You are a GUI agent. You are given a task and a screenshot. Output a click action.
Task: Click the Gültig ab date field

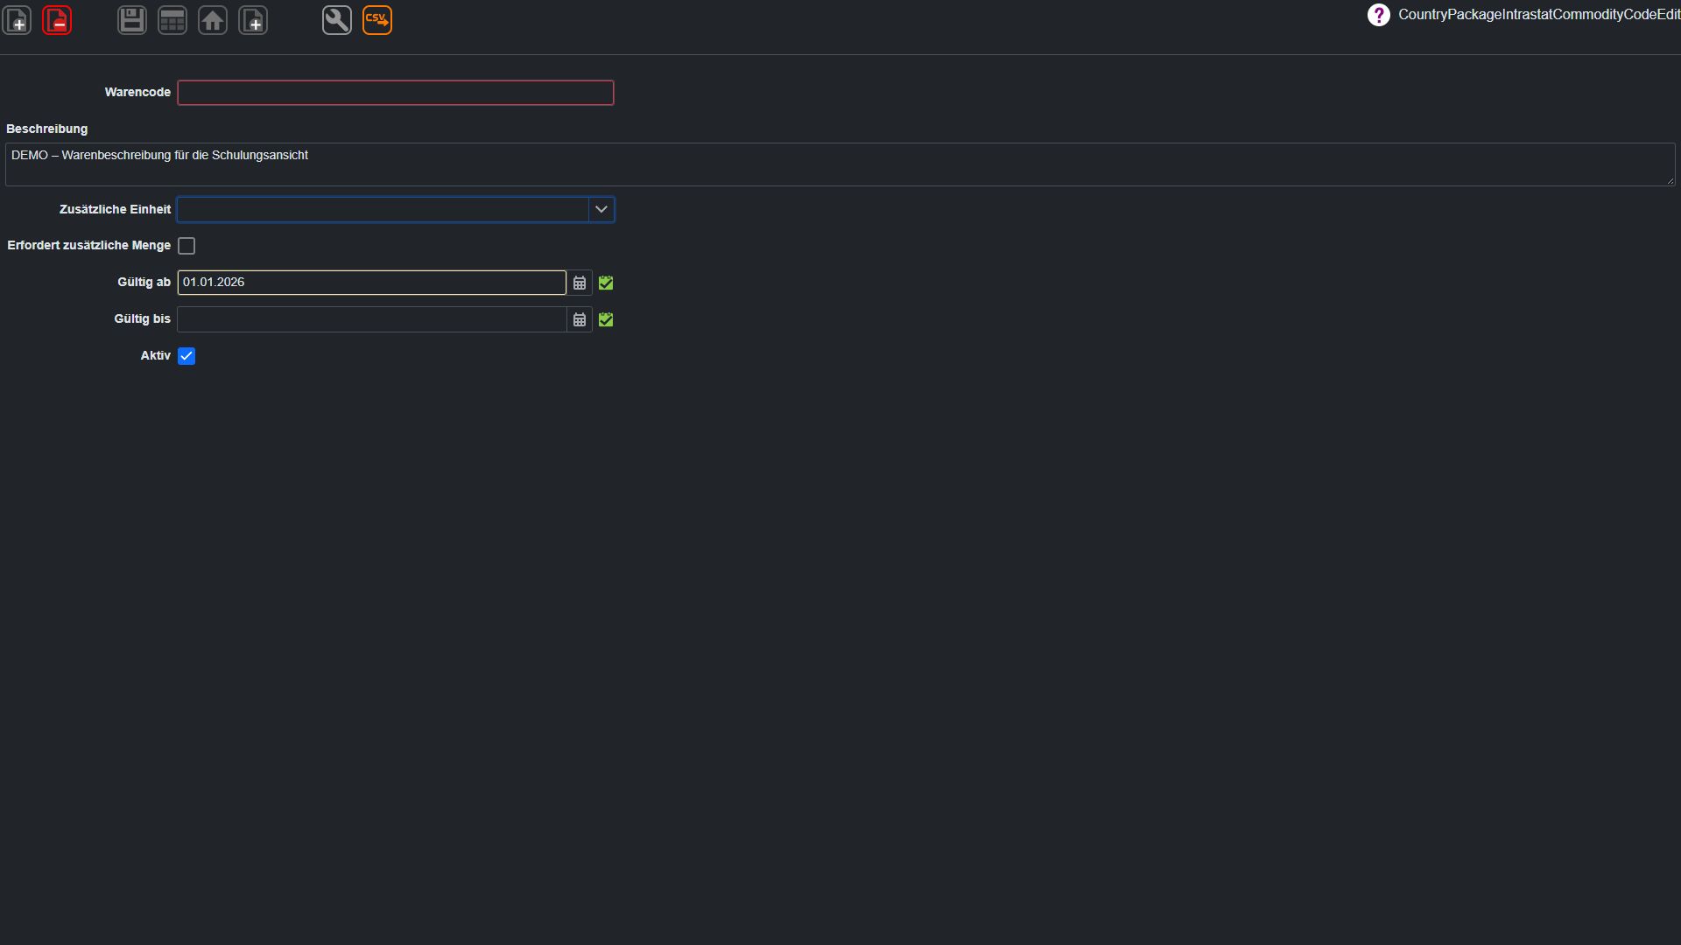(x=372, y=283)
